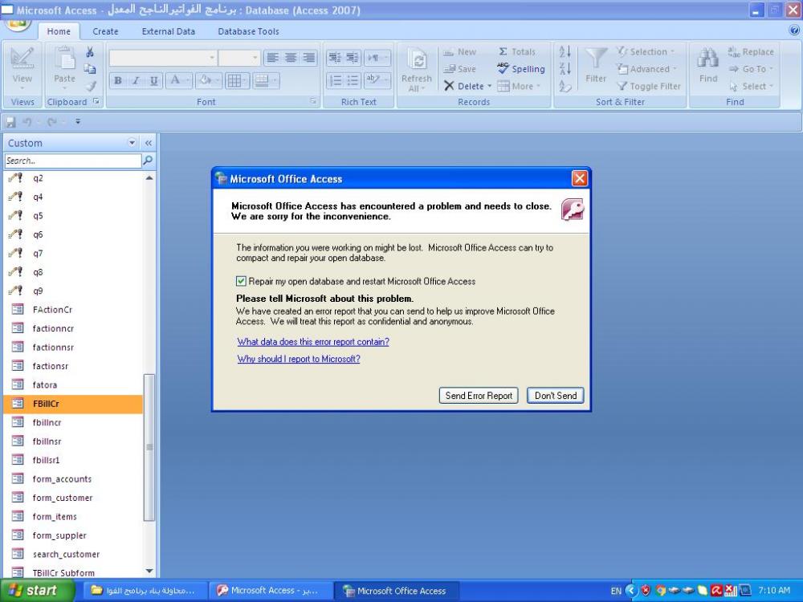Open the Database Tools tab
This screenshot has width=803, height=602.
pyautogui.click(x=248, y=31)
